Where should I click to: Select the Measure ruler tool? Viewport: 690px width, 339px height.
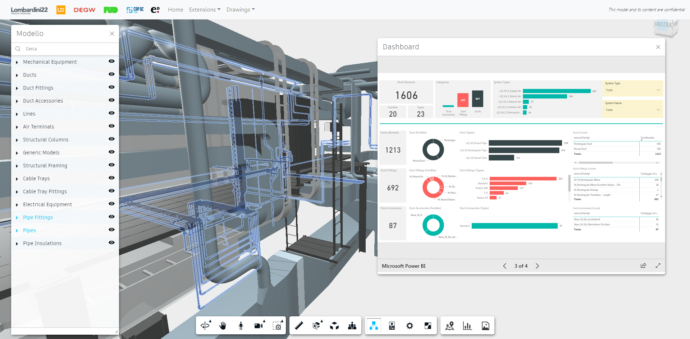[299, 326]
